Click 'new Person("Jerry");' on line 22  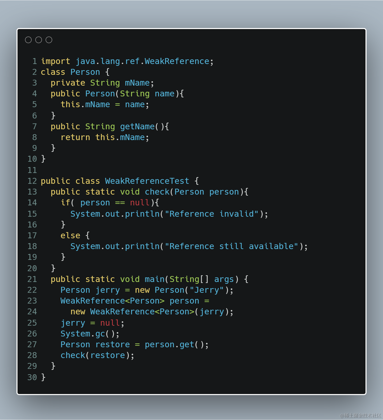pos(184,290)
